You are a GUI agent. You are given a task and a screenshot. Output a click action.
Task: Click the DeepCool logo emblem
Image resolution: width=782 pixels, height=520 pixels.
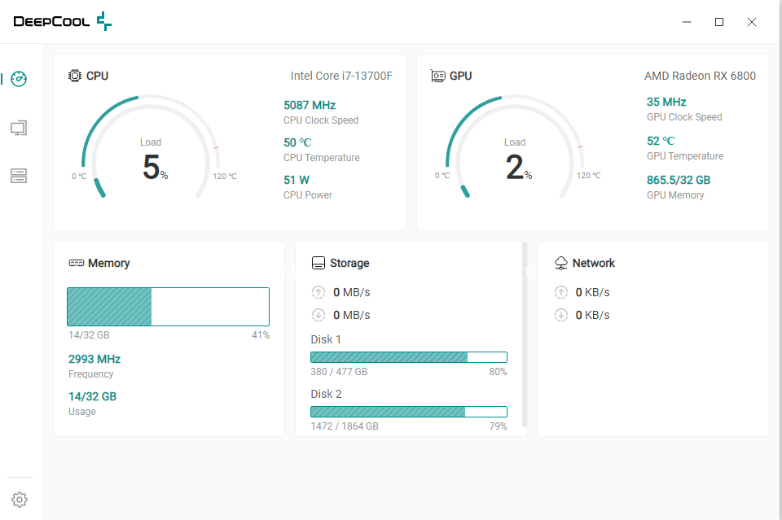click(104, 21)
